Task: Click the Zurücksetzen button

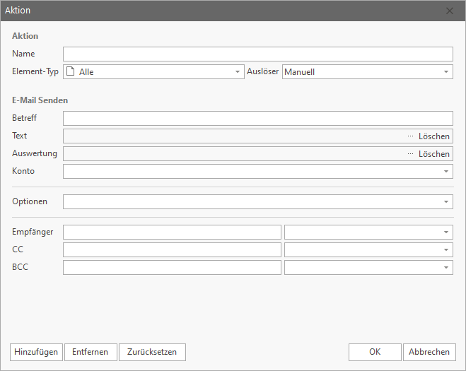Action: click(x=153, y=352)
